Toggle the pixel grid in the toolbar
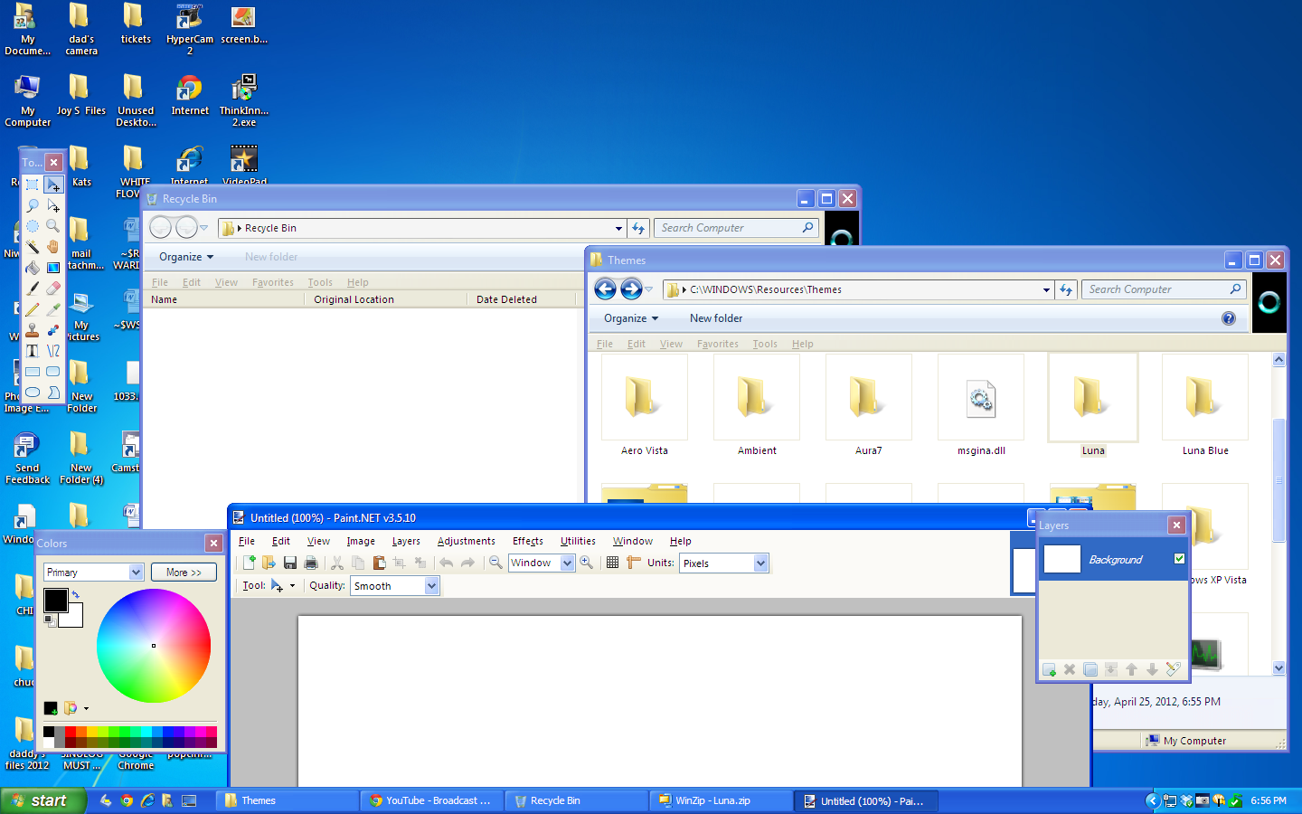 point(612,563)
